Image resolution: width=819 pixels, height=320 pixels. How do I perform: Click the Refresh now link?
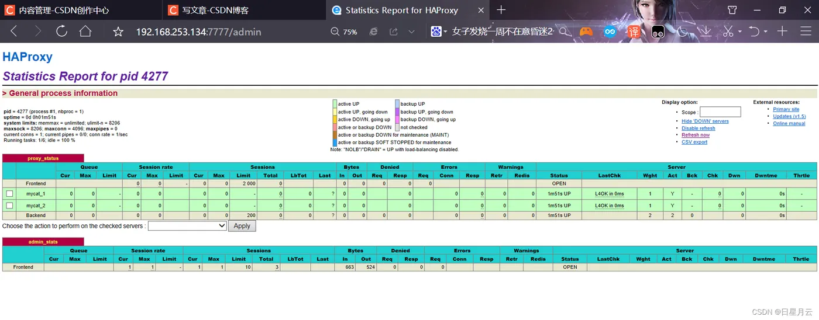[696, 135]
